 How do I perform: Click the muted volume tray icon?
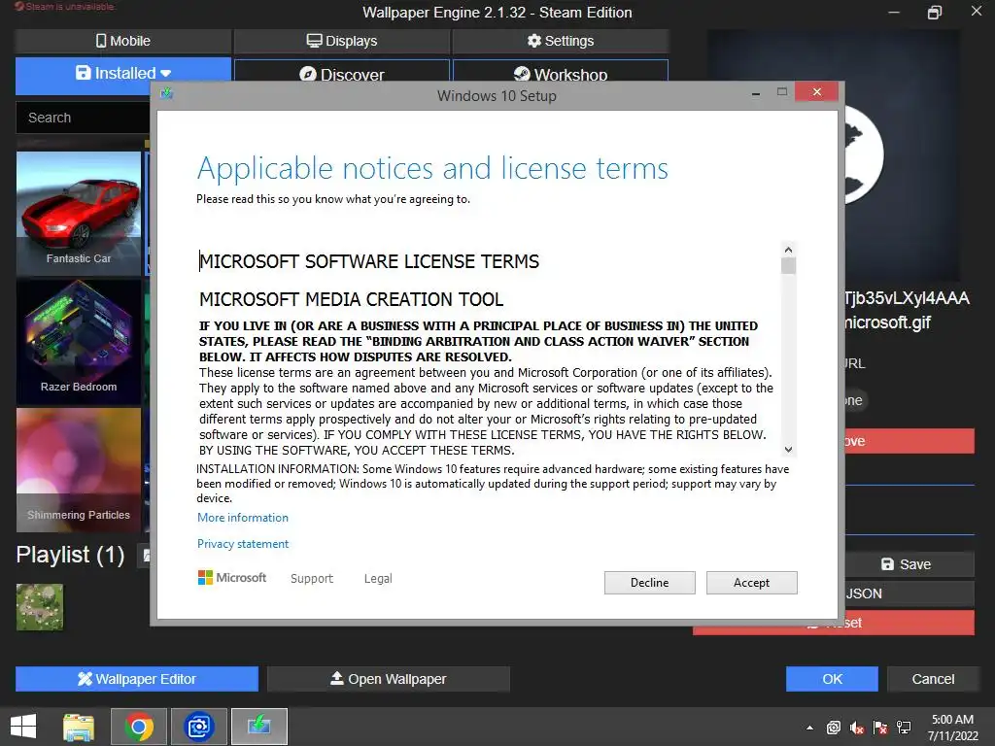[857, 728]
